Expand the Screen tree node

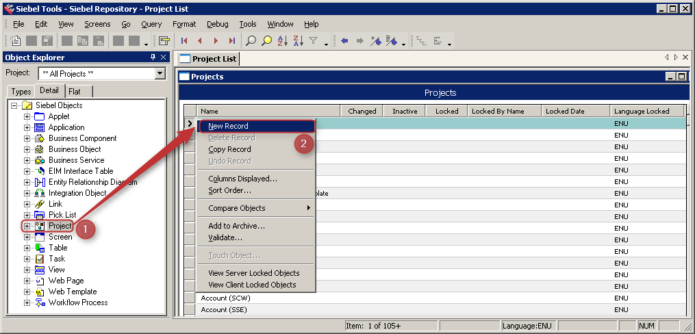27,237
